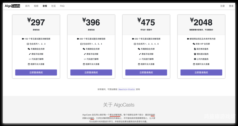Click the ¥475 price heading

coord(146,22)
